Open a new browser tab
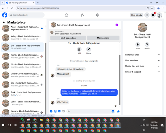The height and width of the screenshot is (133, 166). (x=38, y=3)
